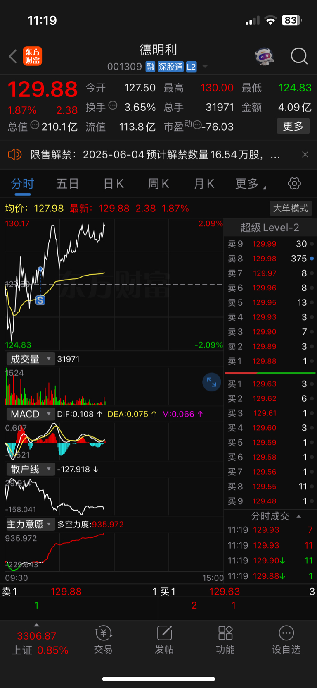Select the 买9 129.48 order row
Viewport: 317px width, 688px height.
coord(270,501)
